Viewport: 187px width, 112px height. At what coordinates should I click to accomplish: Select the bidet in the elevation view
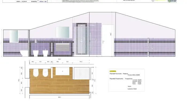tap(45, 53)
